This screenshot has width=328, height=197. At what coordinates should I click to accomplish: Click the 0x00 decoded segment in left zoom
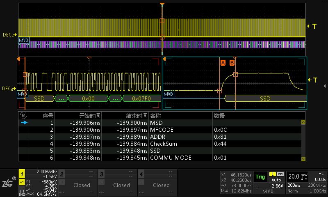tap(88, 98)
